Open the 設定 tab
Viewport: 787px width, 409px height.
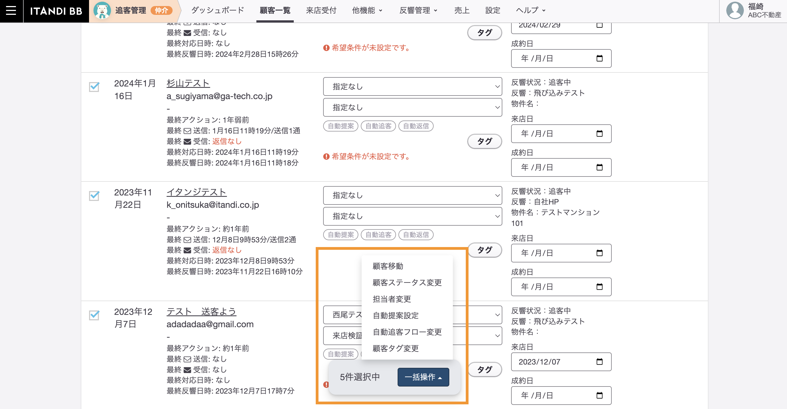(493, 11)
